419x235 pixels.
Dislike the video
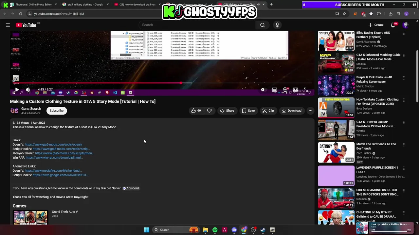click(x=209, y=111)
